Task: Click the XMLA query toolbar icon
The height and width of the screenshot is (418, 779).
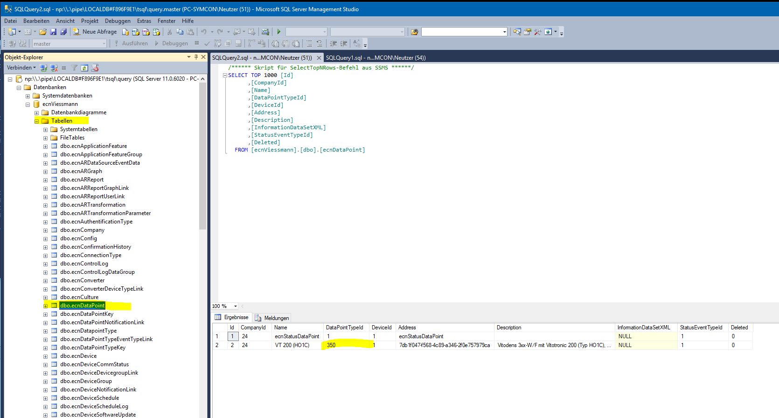Action: [156, 32]
